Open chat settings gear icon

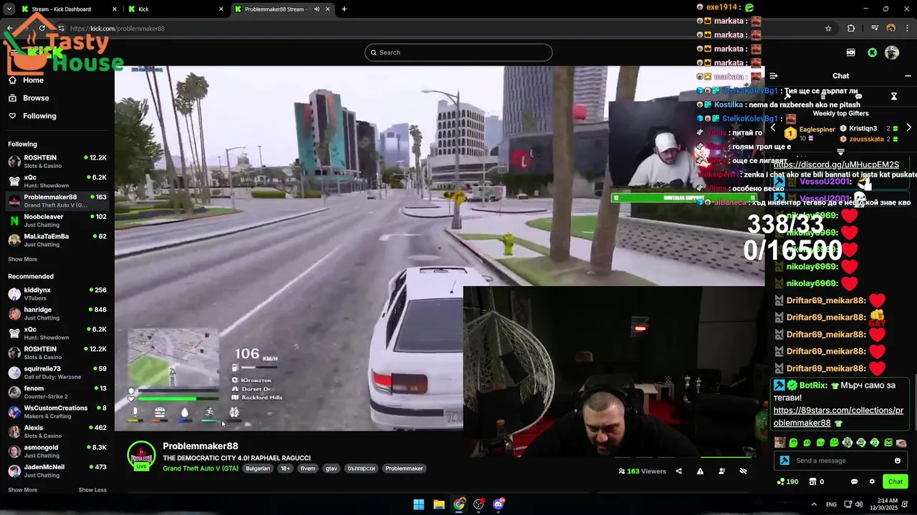point(872,481)
